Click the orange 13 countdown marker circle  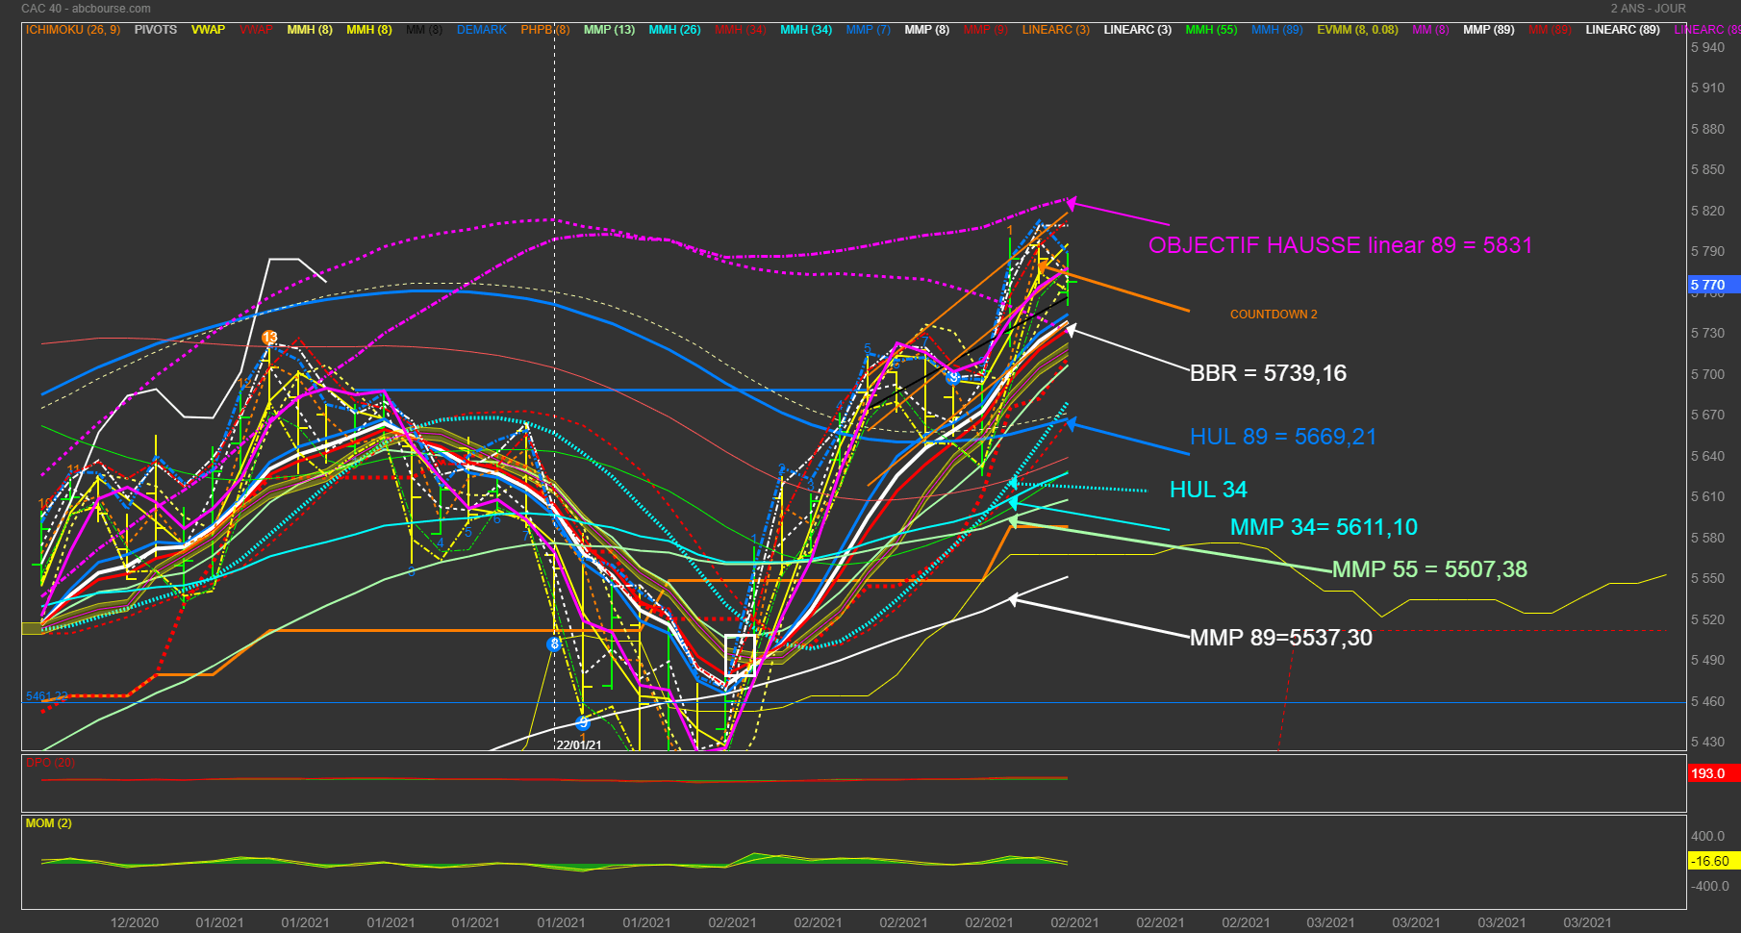[x=270, y=338]
